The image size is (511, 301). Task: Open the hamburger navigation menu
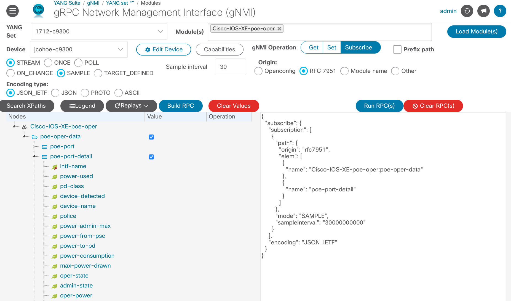(12, 11)
